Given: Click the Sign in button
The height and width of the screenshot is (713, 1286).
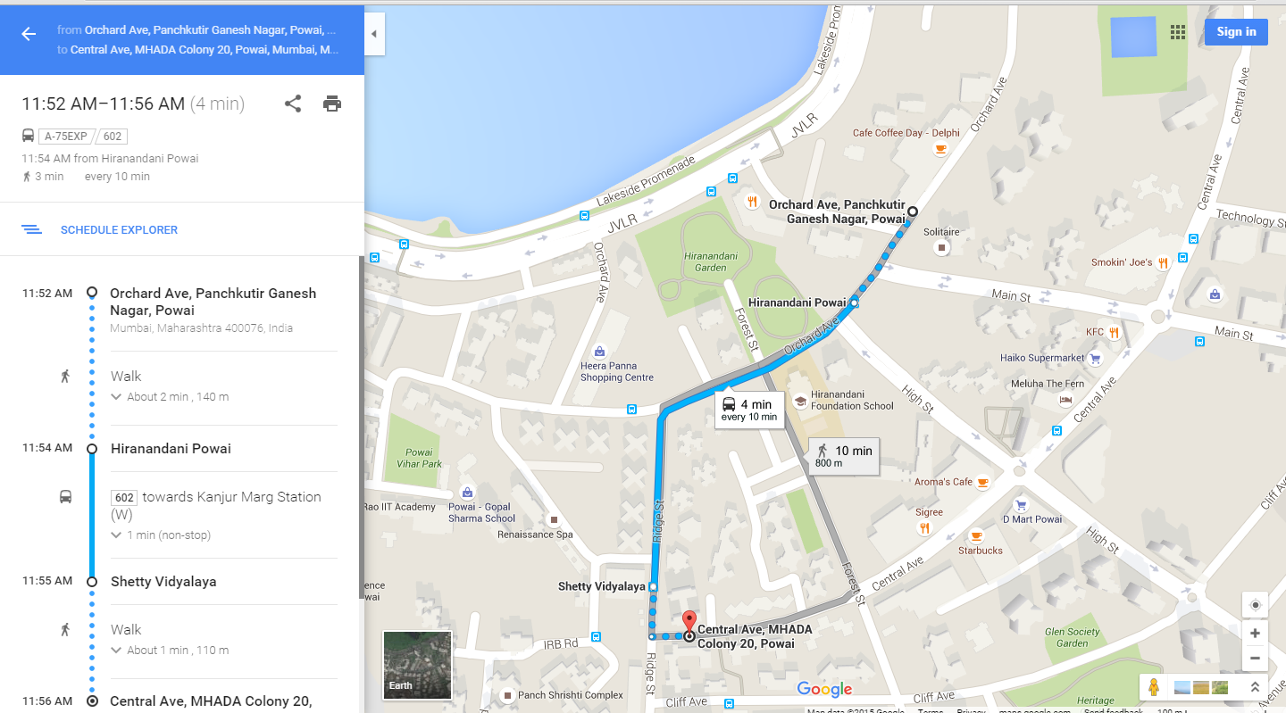Looking at the screenshot, I should point(1236,31).
